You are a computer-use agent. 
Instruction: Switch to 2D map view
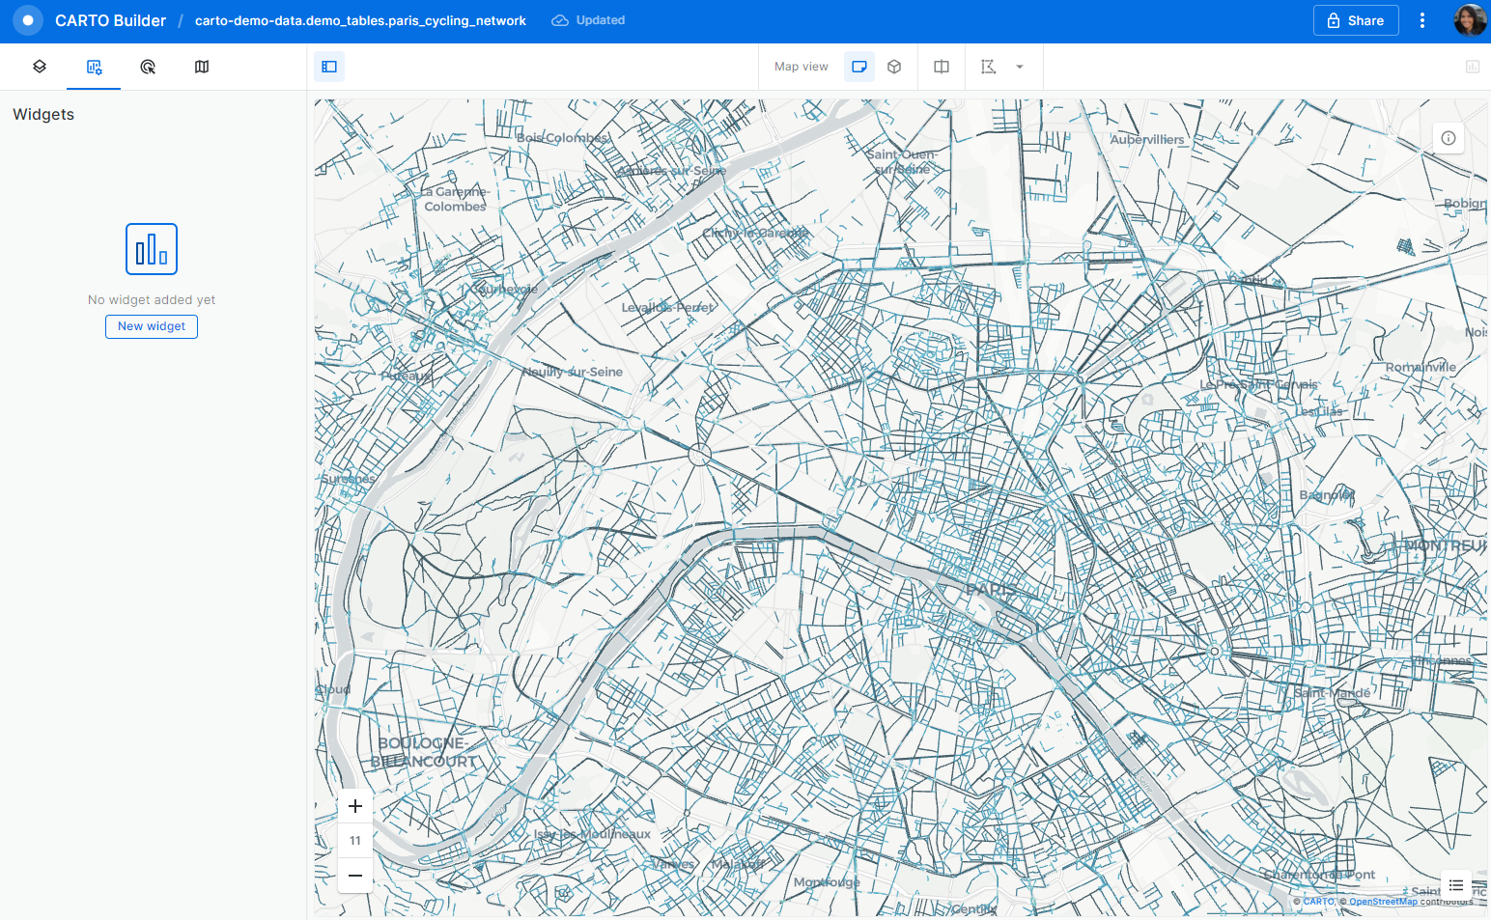click(x=858, y=67)
